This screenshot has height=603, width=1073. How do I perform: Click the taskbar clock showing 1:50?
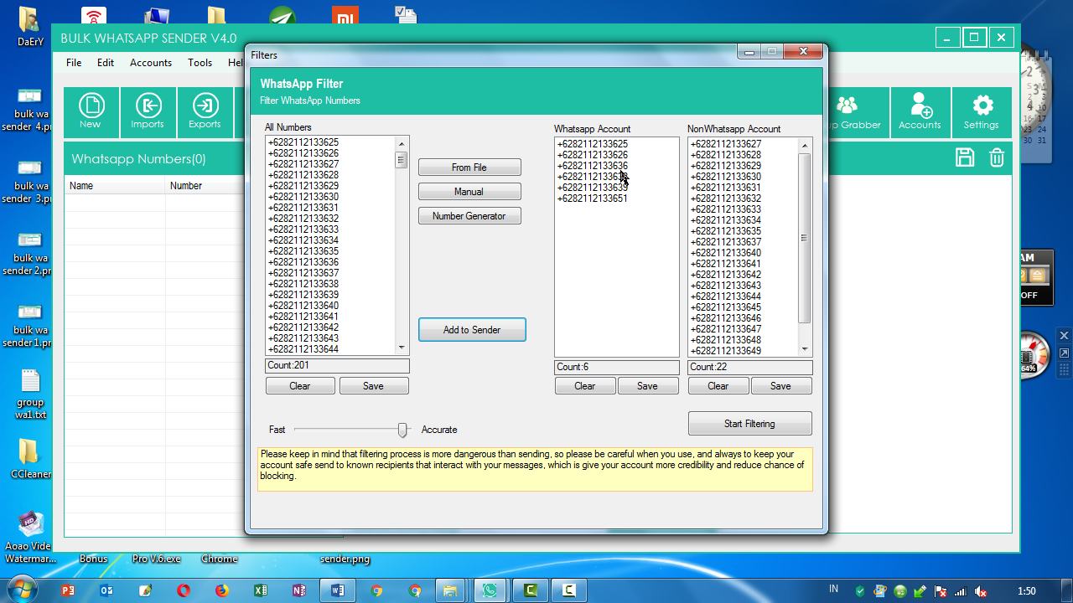[x=1026, y=591]
